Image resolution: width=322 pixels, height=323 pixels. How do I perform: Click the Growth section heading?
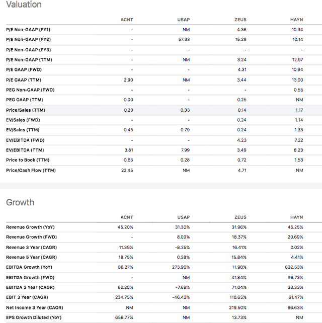pos(20,202)
